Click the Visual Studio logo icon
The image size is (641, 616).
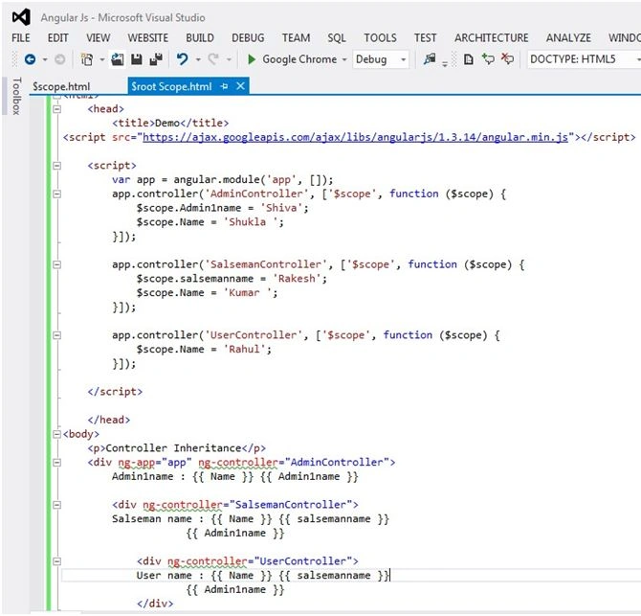click(21, 17)
